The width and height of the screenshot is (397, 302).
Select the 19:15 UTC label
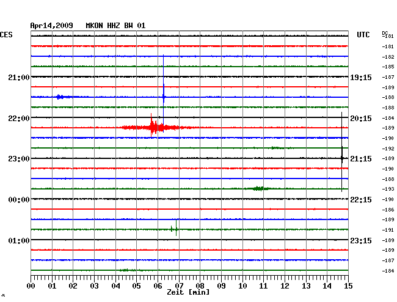coord(361,78)
